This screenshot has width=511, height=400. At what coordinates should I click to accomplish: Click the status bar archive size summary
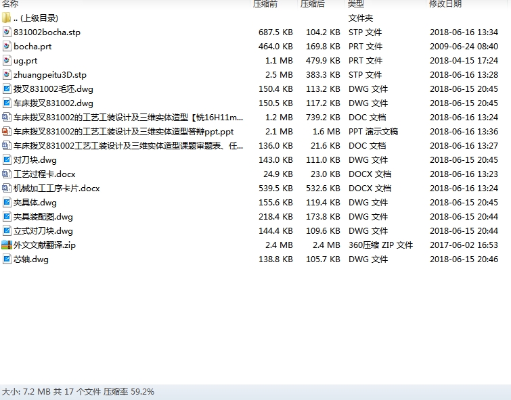click(78, 391)
